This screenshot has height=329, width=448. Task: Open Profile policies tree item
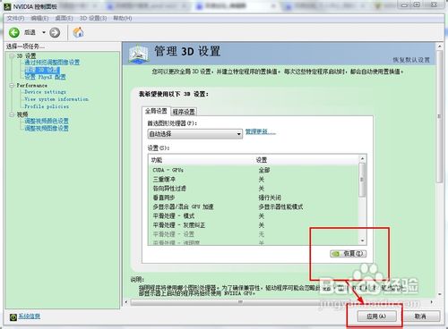pyautogui.click(x=47, y=106)
